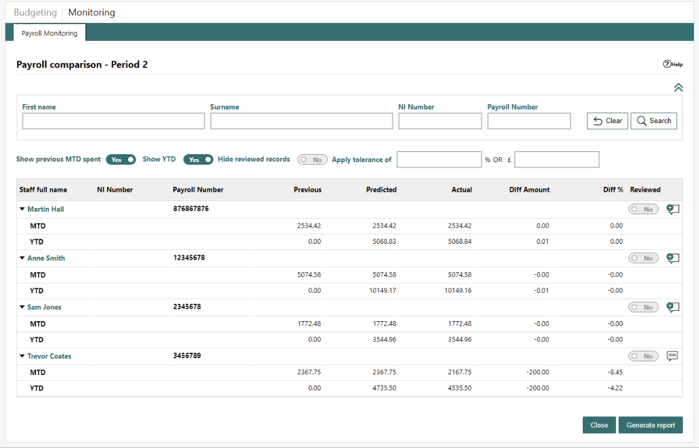This screenshot has height=448, width=699.
Task: Toggle Show YTD off
Action: point(198,159)
